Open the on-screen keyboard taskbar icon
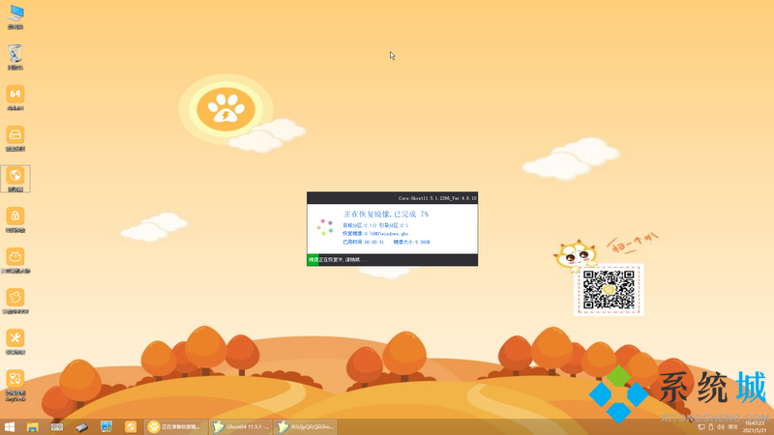 [x=57, y=426]
